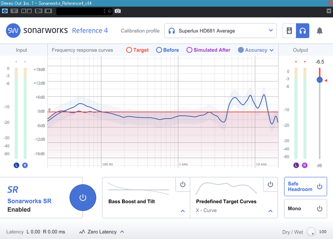This screenshot has width=333, height=239.
Task: Toggle the Target curve display
Action: coord(137,50)
